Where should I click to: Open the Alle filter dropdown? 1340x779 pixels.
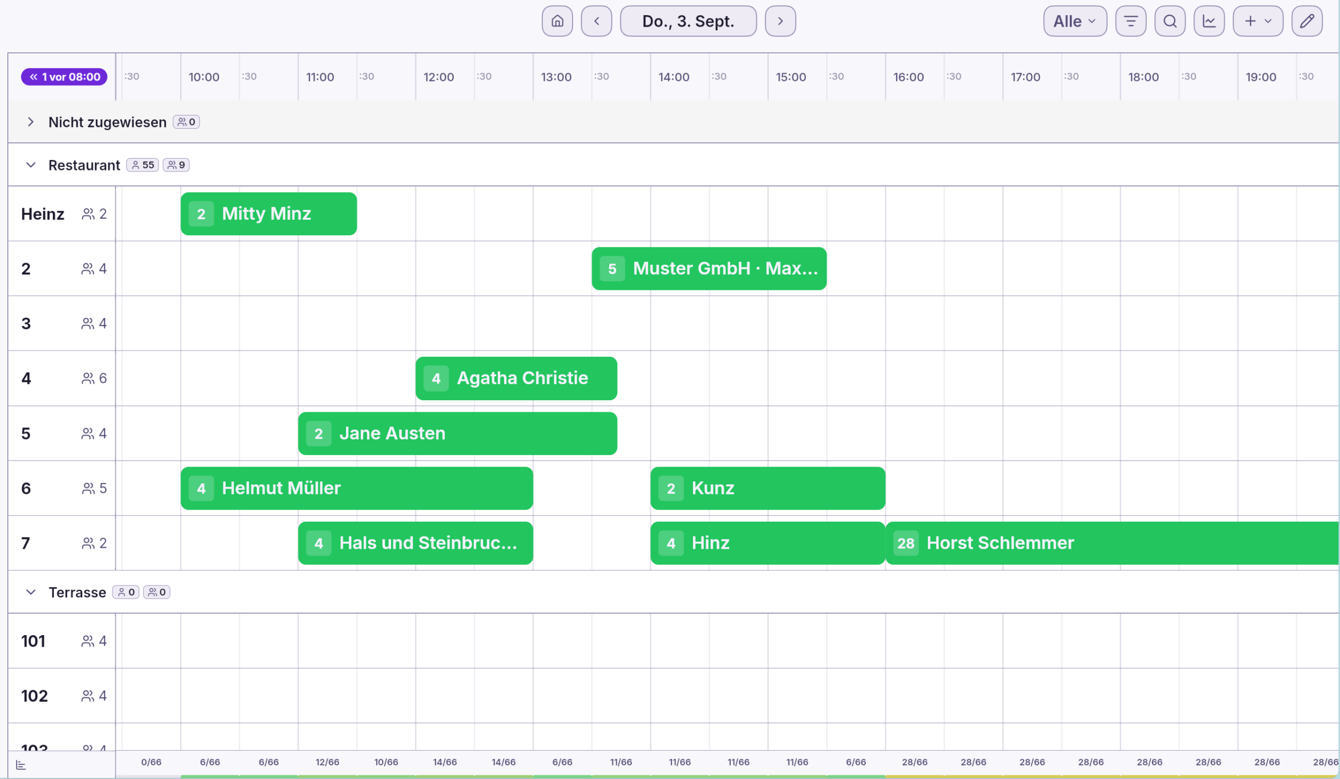coord(1075,21)
